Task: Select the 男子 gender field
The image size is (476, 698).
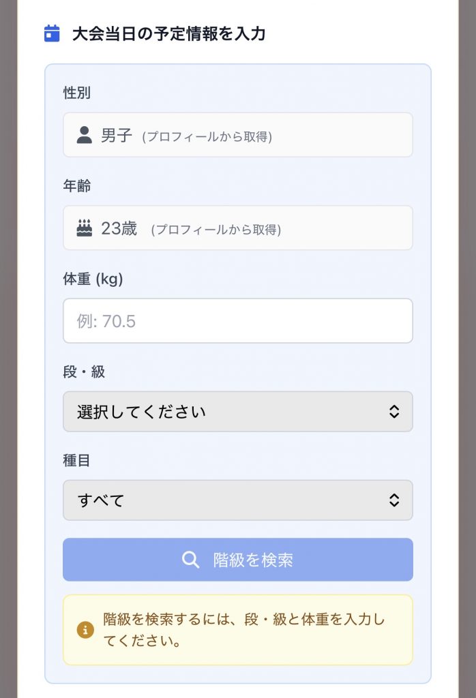Action: pos(237,135)
